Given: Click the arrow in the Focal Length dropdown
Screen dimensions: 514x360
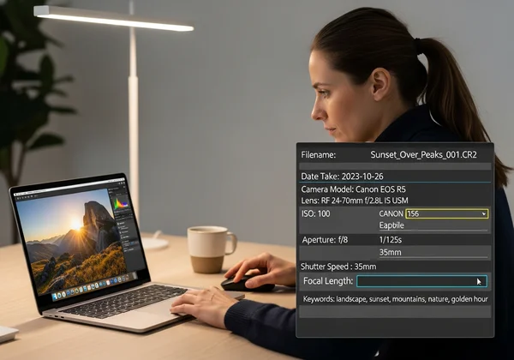Looking at the screenshot, I should (x=480, y=281).
